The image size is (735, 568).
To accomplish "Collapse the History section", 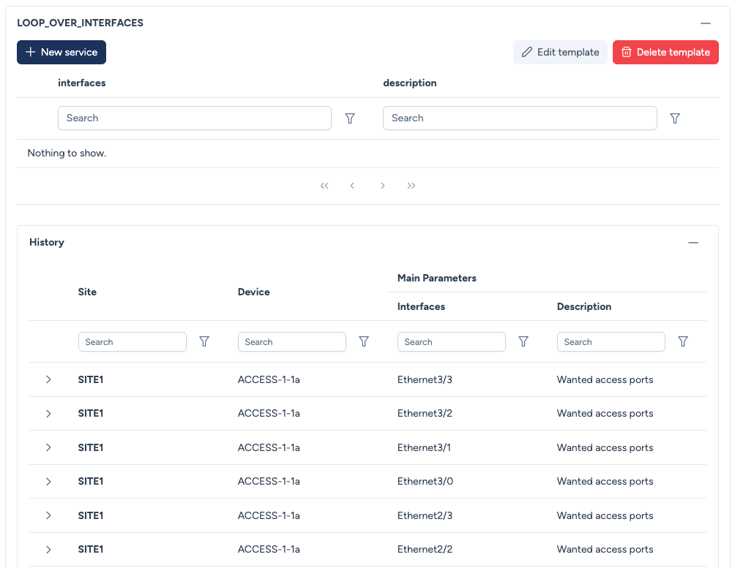I will tap(693, 243).
